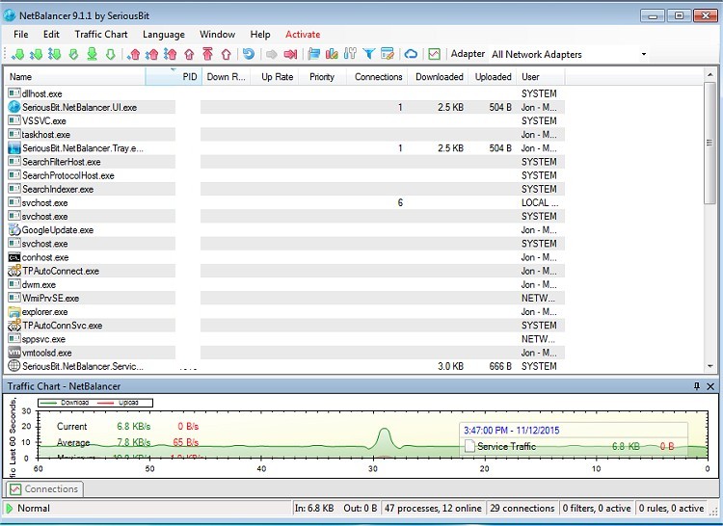Click the red right-pointing arrow toolbar icon

click(290, 55)
